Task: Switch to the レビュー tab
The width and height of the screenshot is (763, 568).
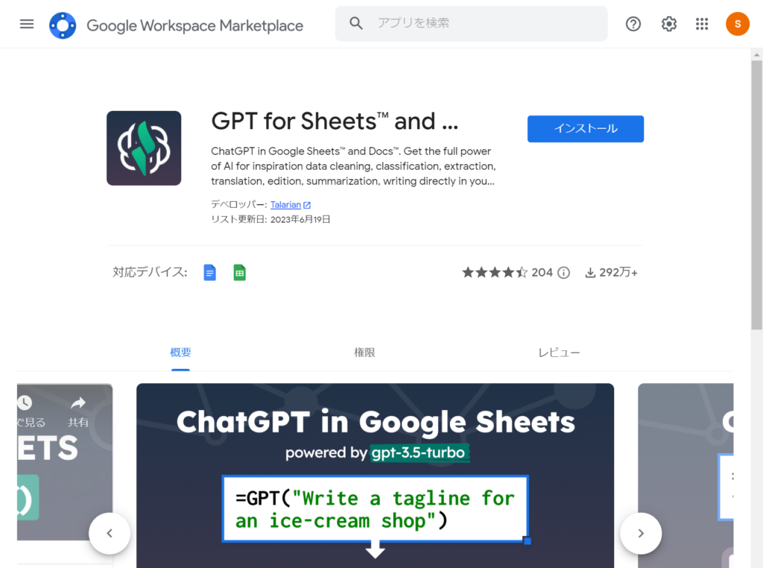Action: tap(559, 353)
